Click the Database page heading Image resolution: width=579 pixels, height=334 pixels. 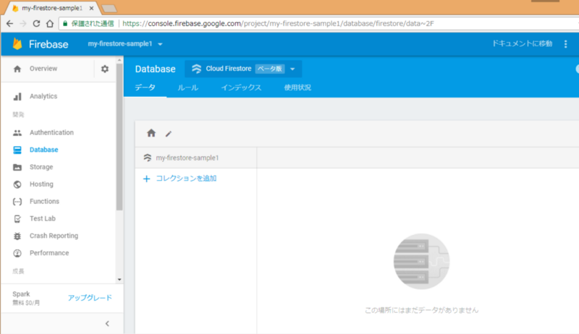(155, 69)
